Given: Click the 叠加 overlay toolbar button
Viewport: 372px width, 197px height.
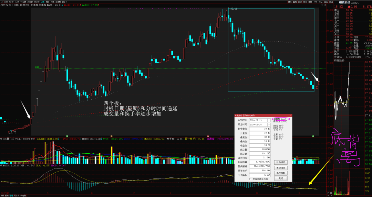Looking at the screenshot, I should click(x=295, y=2).
